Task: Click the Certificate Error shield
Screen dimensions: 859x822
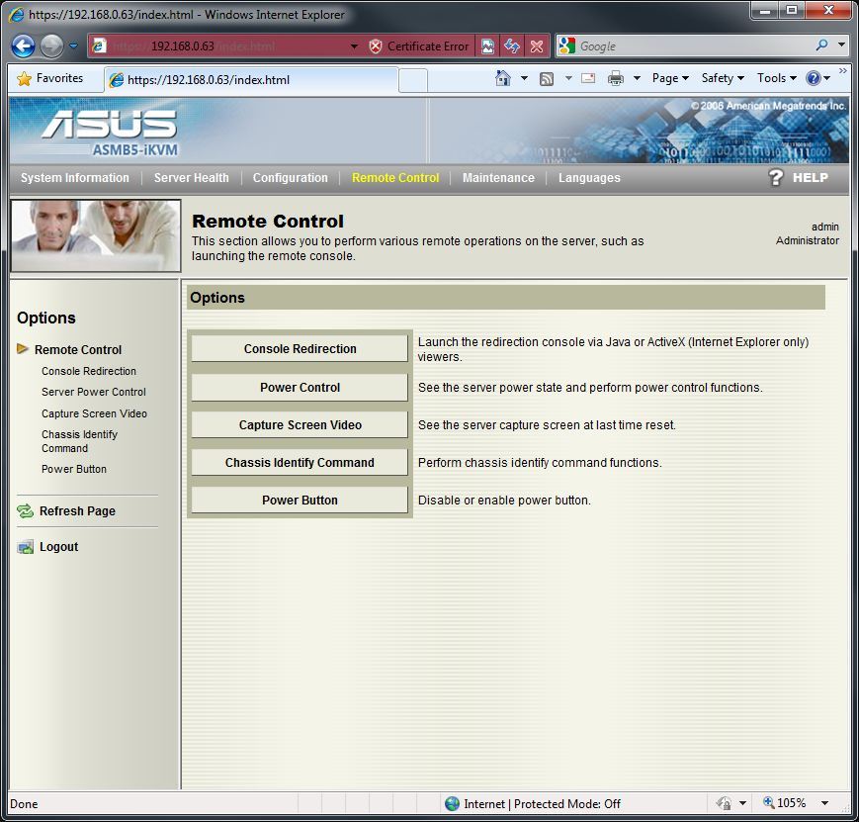Action: (x=376, y=46)
